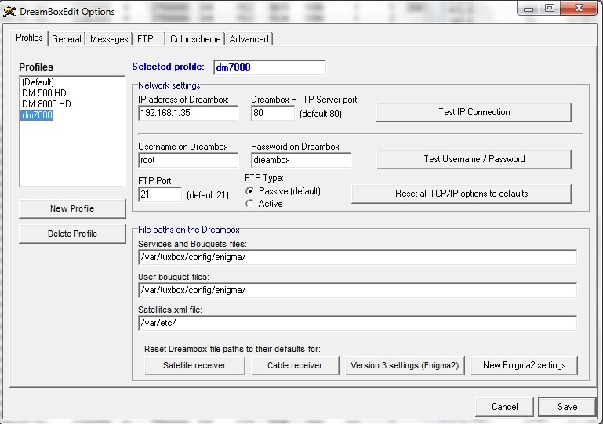Click the Password on Dreambox field
Image resolution: width=603 pixels, height=424 pixels.
(301, 161)
